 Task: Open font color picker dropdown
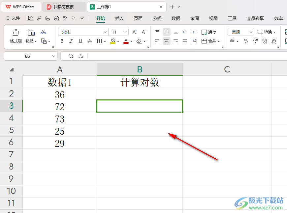click(131, 41)
